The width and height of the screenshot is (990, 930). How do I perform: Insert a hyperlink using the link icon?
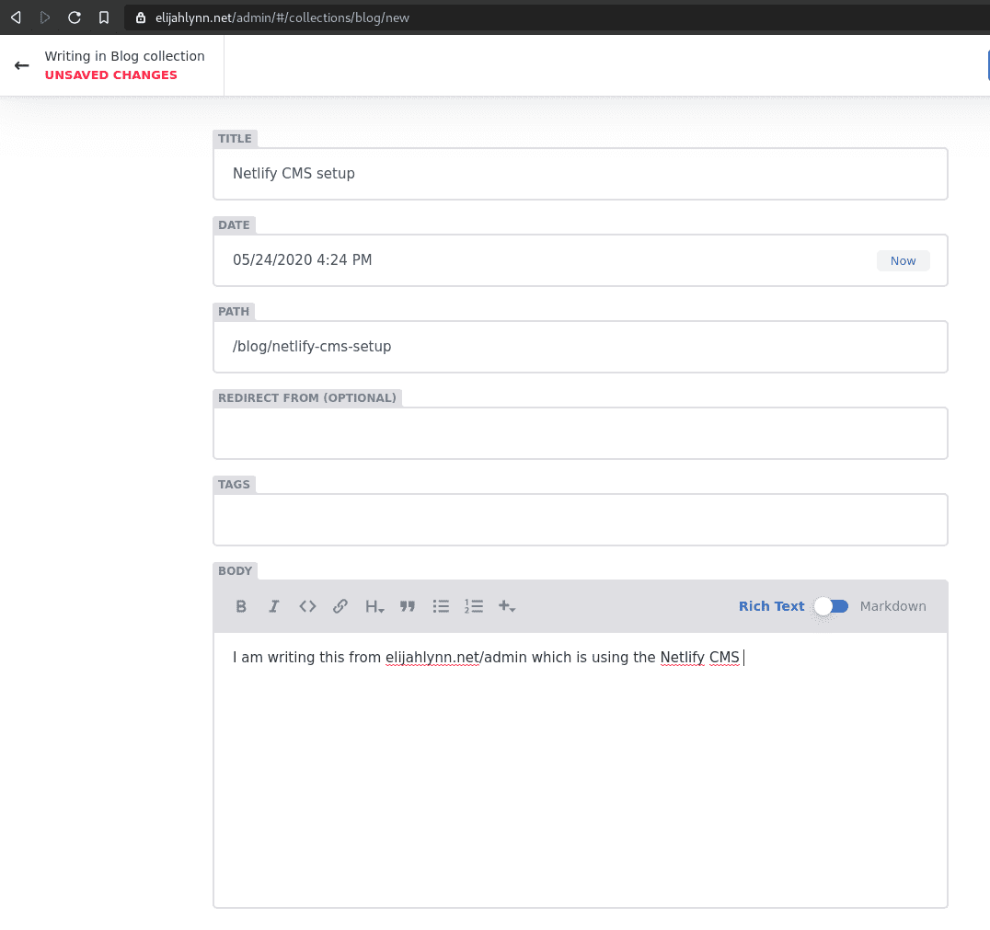pos(340,606)
